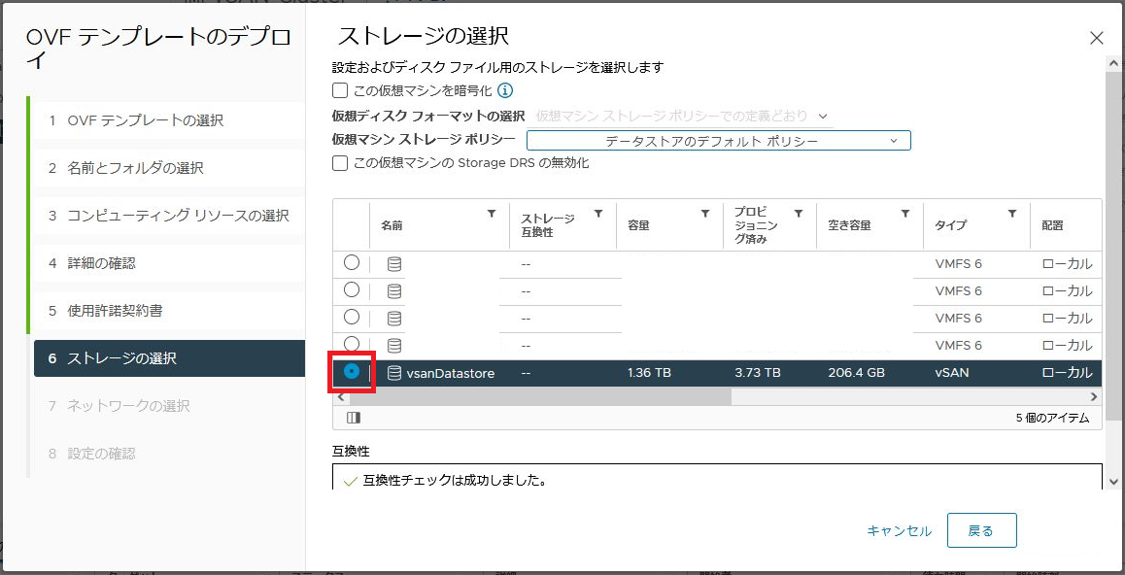This screenshot has width=1125, height=575.
Task: Go to step 1 OVF テンプレートの選択
Action: (x=146, y=120)
